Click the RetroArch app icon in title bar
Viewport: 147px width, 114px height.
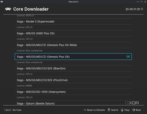2,2
